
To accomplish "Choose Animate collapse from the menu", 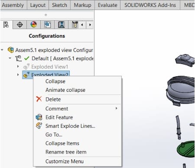I will coord(78,90).
